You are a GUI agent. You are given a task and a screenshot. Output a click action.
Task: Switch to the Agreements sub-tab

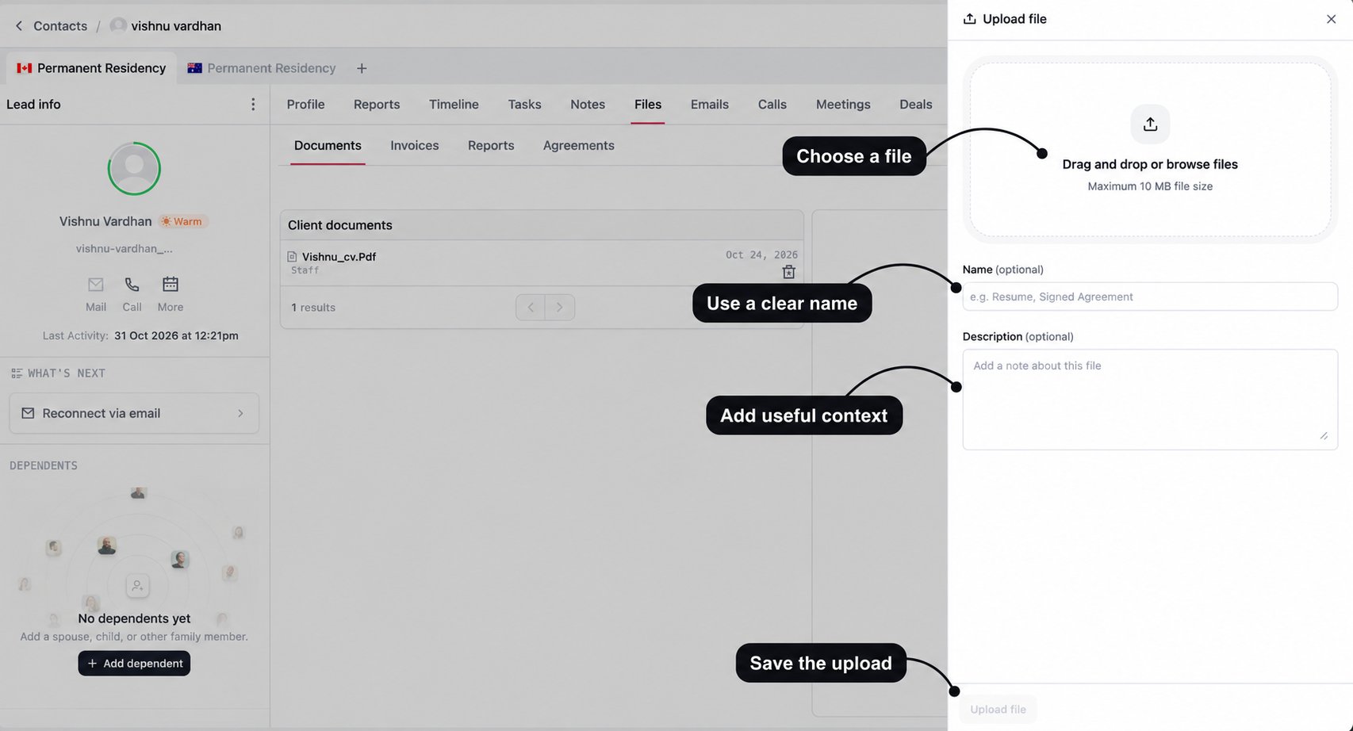pos(578,146)
